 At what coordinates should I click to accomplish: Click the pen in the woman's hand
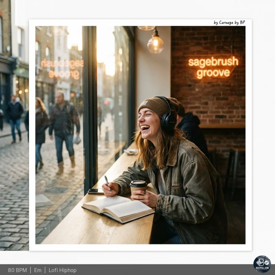(x=108, y=183)
